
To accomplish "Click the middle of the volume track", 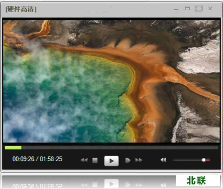I will pyautogui.click(x=189, y=160).
